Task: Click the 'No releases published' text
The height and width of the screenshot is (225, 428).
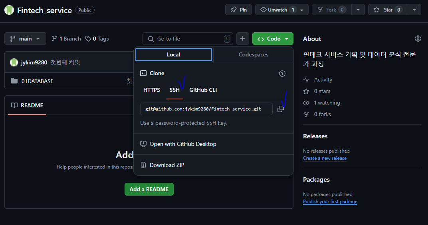Action: click(326, 151)
